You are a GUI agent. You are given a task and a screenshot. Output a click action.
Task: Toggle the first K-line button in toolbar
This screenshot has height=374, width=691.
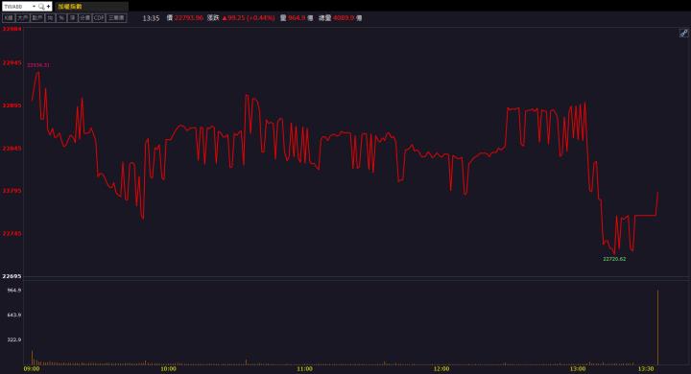pos(9,18)
